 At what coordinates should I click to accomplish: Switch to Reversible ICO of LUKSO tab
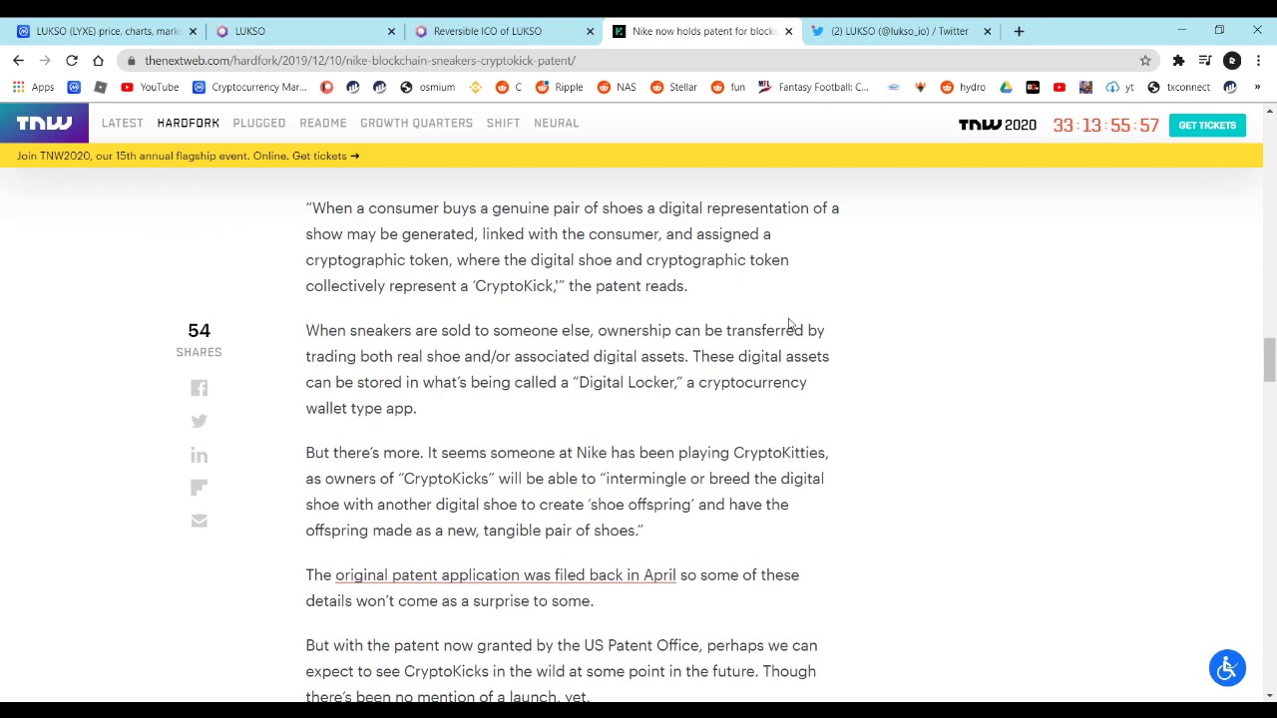point(504,31)
